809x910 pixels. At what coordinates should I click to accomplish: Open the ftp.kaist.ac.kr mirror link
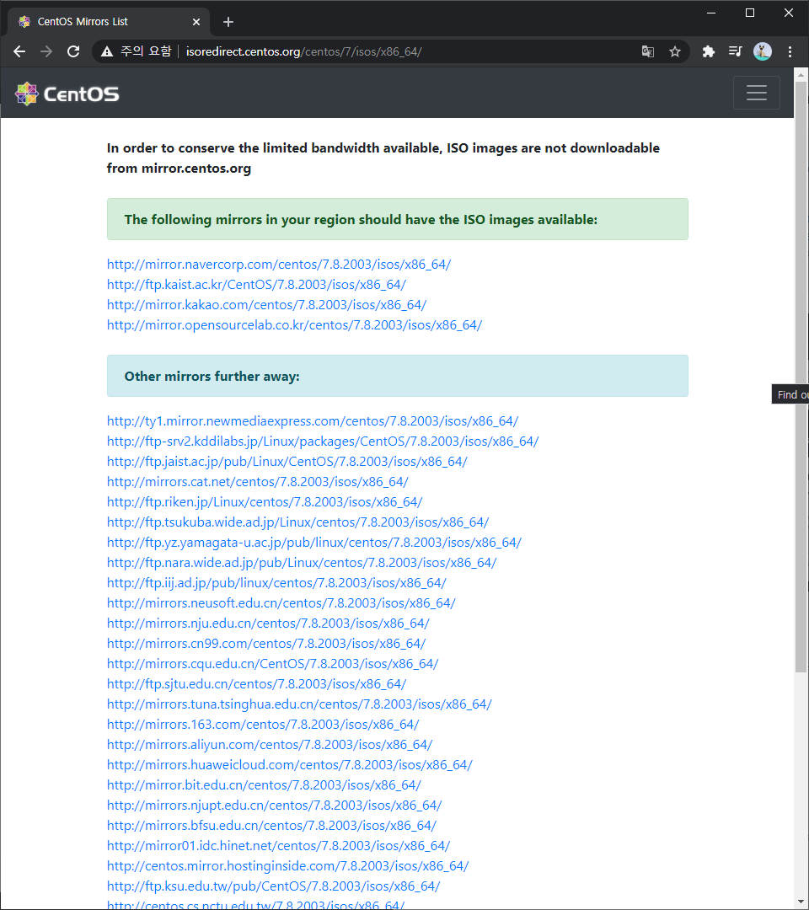(256, 285)
